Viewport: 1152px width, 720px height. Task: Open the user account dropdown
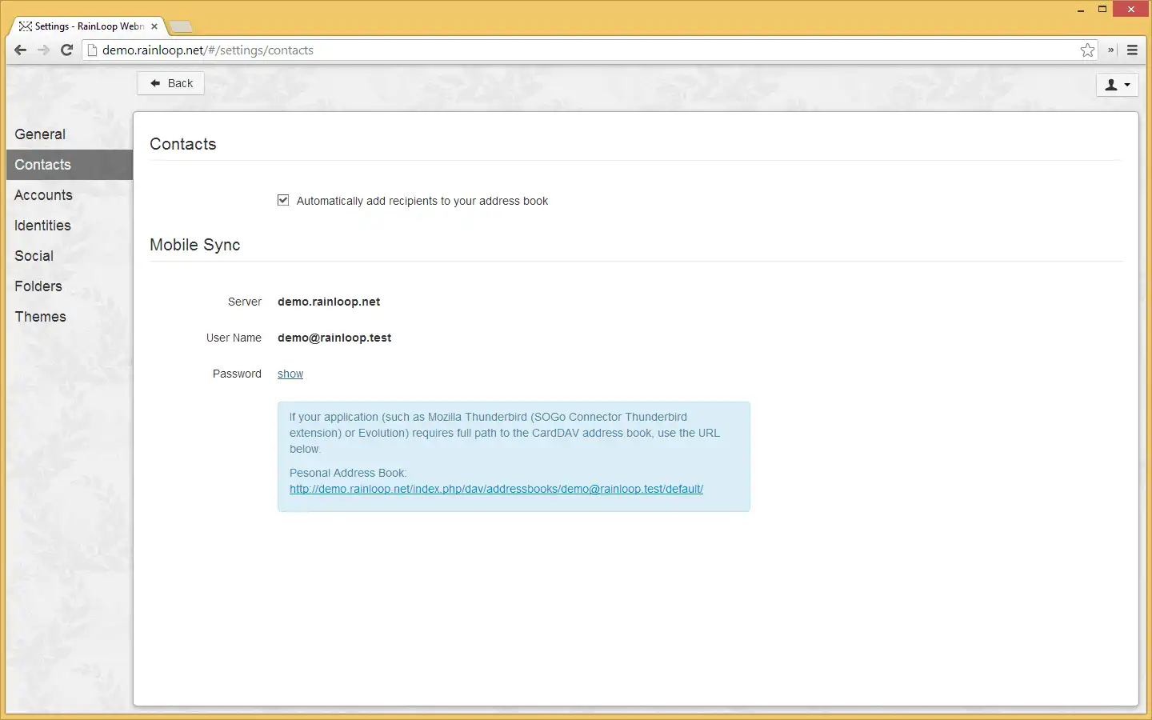tap(1117, 84)
